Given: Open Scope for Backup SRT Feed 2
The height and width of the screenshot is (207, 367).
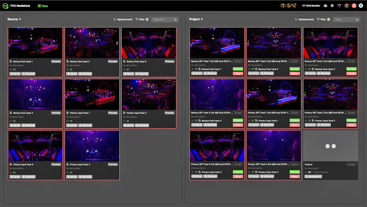Looking at the screenshot, I should pos(295,61).
